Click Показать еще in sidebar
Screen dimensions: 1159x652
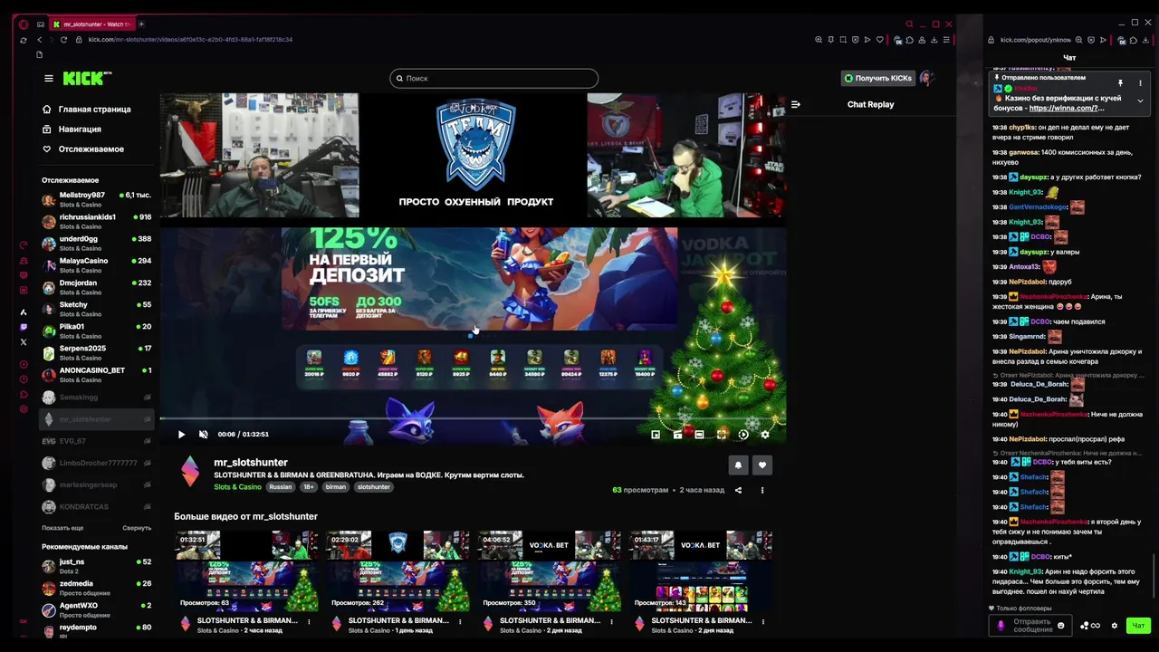(62, 528)
